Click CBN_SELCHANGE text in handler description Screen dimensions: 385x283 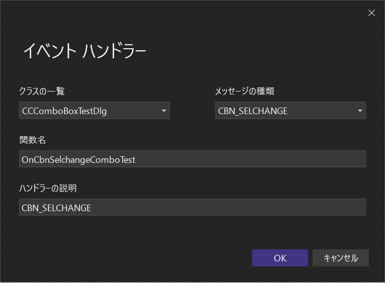(56, 207)
